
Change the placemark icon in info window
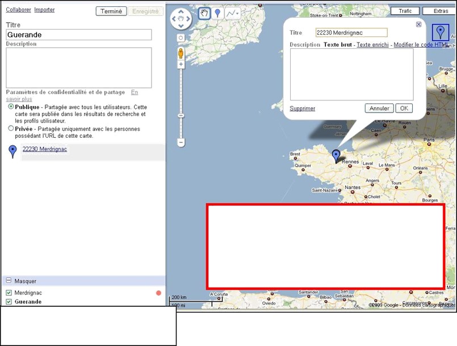click(441, 32)
